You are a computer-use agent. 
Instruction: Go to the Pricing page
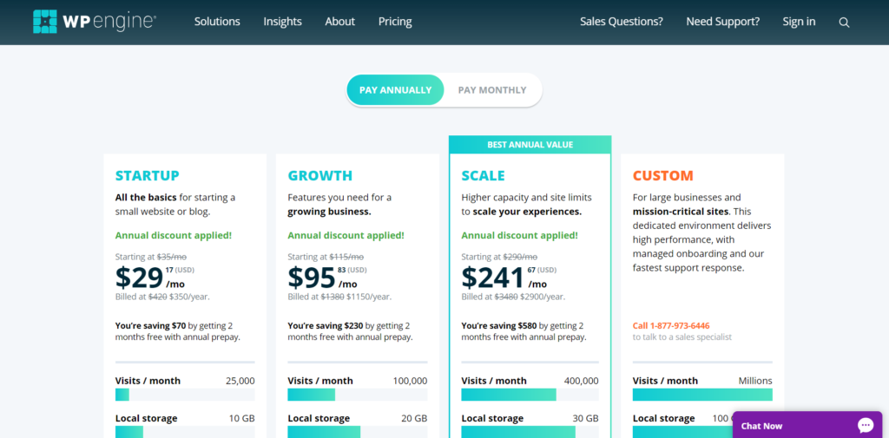[x=395, y=22]
